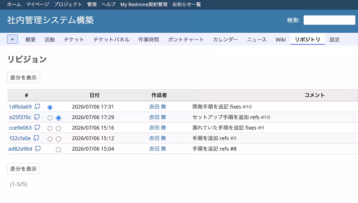
Task: Switch to 概要 tab
Action: point(30,40)
